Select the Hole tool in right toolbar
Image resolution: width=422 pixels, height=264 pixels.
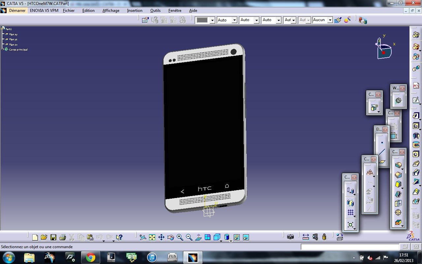[x=416, y=154]
